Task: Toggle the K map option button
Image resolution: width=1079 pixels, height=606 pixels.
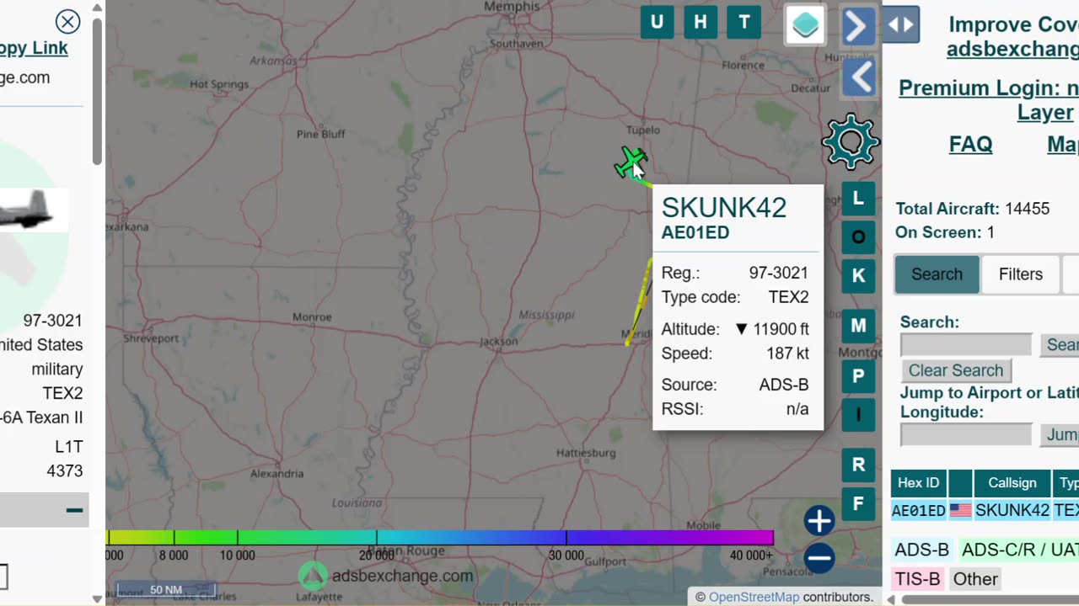Action: (x=858, y=276)
